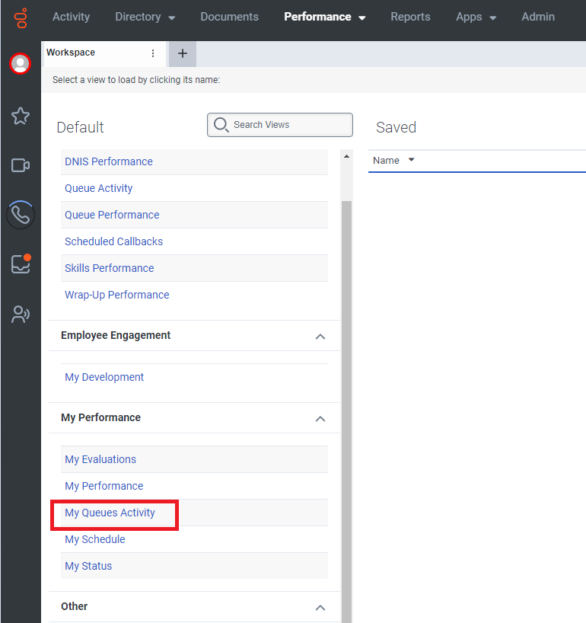Image resolution: width=586 pixels, height=623 pixels.
Task: Switch to the Activity menu item
Action: click(71, 16)
